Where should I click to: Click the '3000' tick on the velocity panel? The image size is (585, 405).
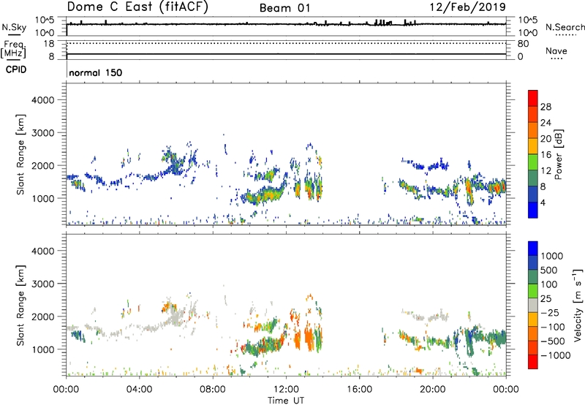[42, 284]
